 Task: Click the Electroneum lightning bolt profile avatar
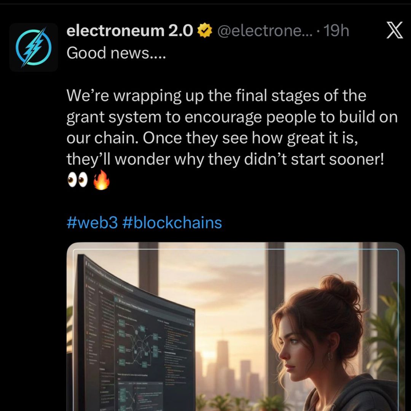pyautogui.click(x=33, y=48)
